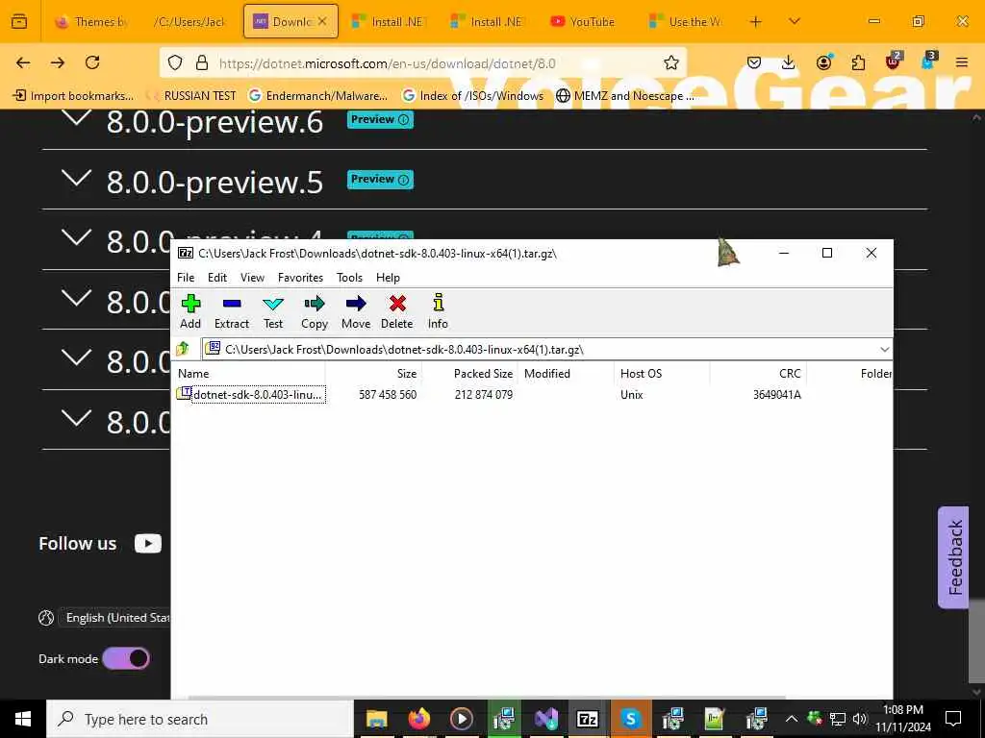Screen dimensions: 985x738
Task: Save page to Pocket
Action: [x=754, y=62]
